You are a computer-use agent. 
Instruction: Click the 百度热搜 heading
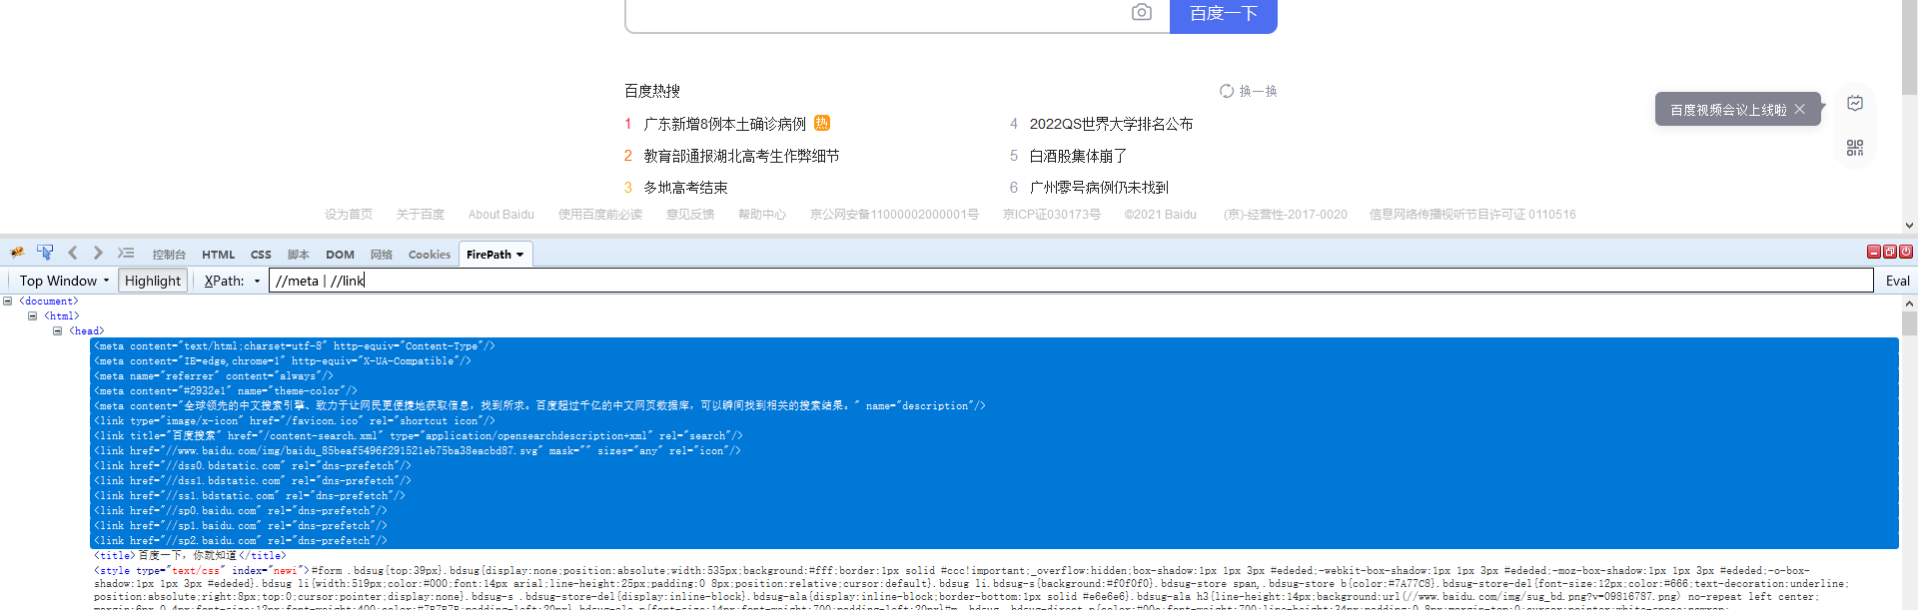pos(652,91)
